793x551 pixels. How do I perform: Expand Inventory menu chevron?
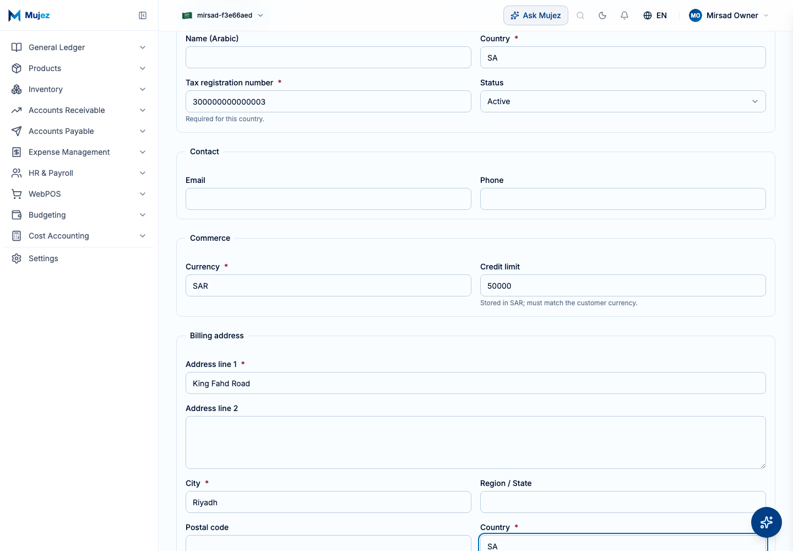[143, 89]
